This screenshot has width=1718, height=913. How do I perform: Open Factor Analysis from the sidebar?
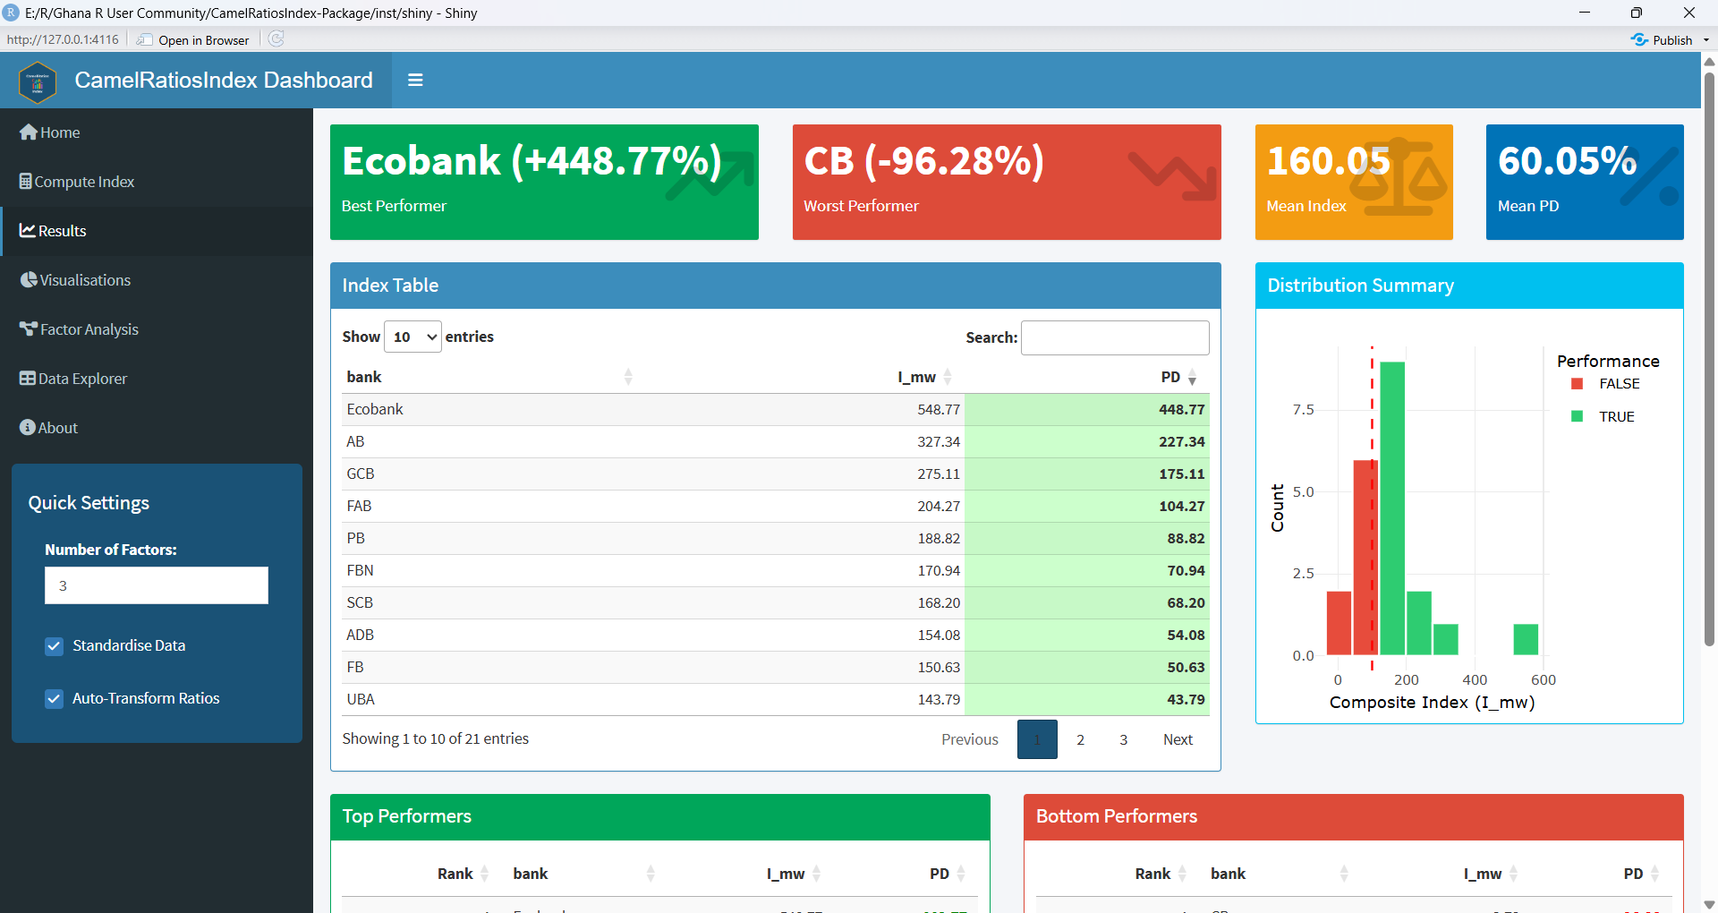[x=157, y=329]
